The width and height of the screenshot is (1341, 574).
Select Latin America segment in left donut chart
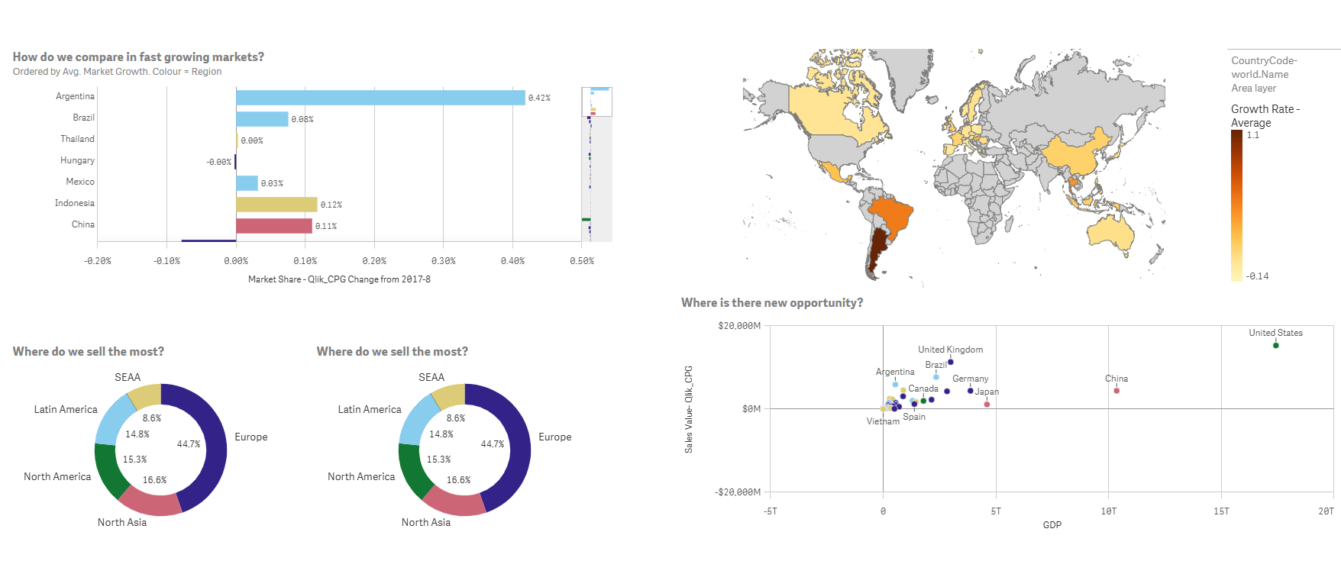coord(113,421)
